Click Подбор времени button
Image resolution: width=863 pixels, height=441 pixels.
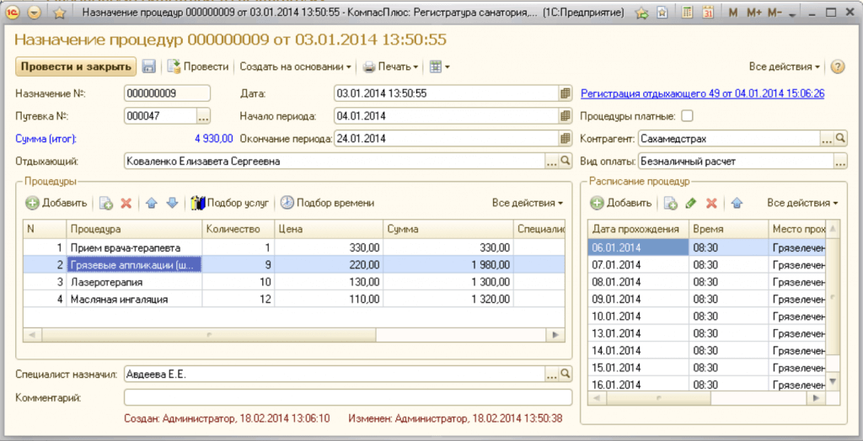coord(328,203)
